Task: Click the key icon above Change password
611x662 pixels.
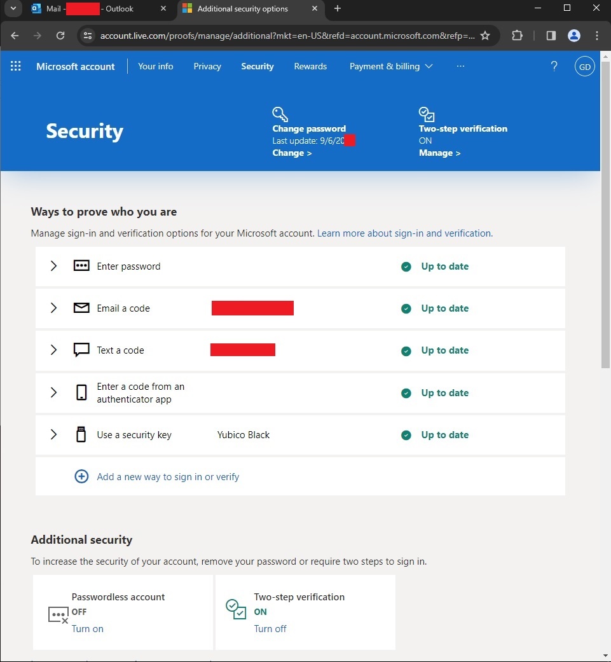Action: tap(280, 114)
